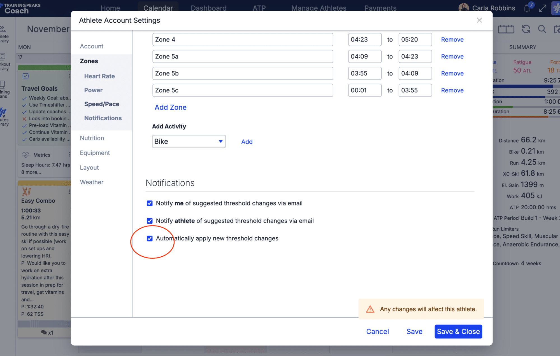Edit the Zone 5b name field

coord(243,73)
